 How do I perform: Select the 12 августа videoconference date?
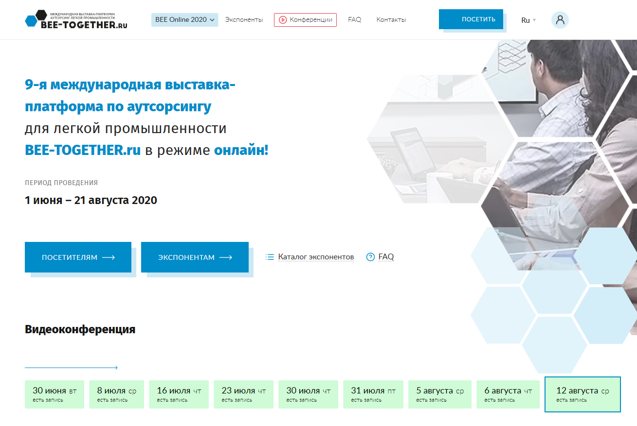[582, 394]
